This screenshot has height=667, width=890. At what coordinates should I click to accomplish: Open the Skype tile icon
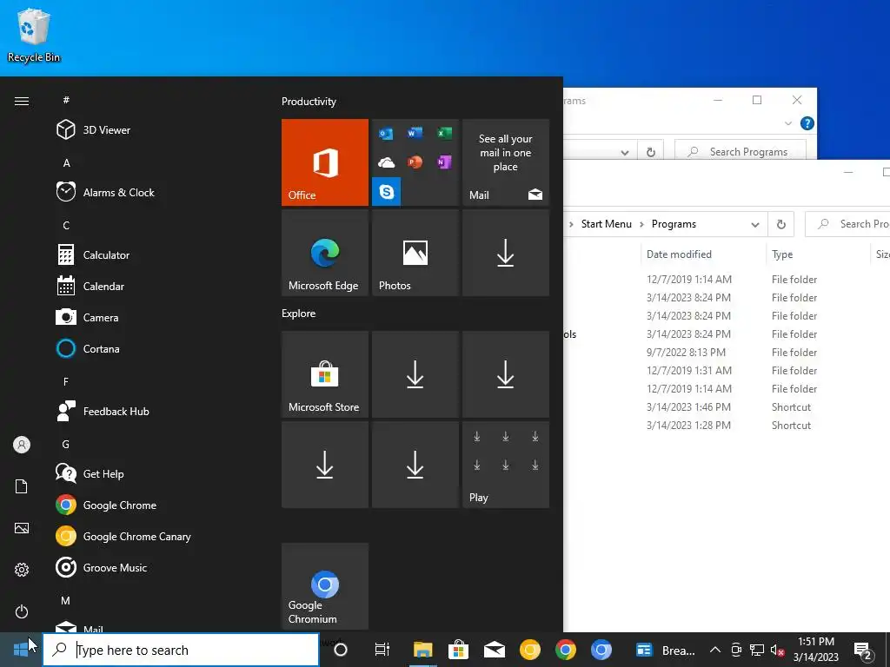(387, 192)
